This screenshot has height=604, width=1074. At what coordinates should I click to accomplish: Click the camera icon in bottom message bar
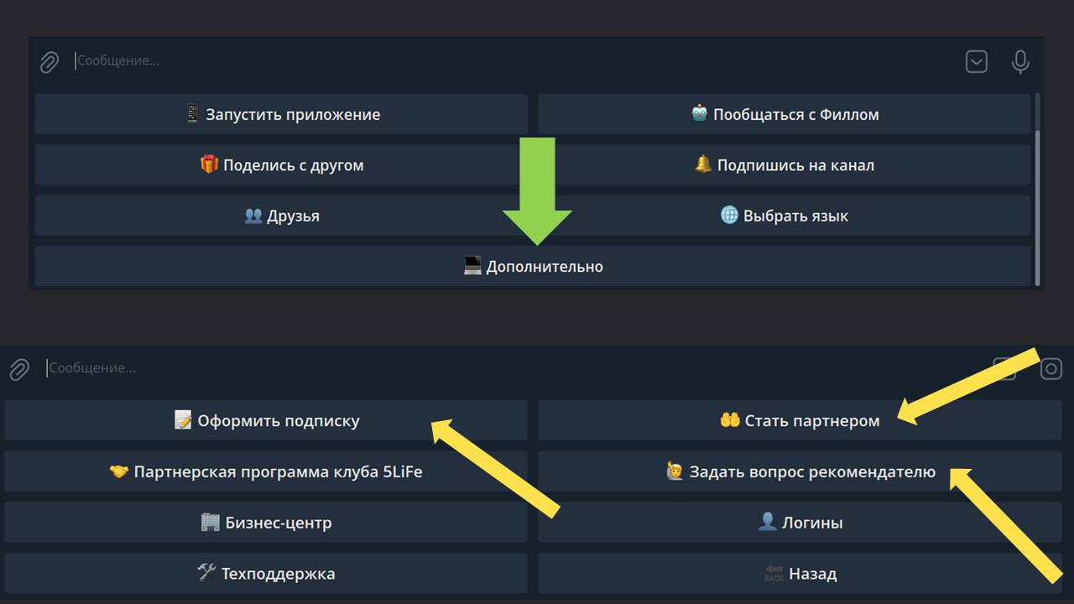click(1051, 369)
